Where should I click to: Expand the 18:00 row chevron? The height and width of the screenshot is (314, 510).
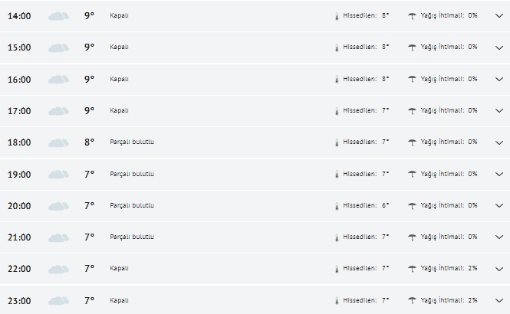pos(498,142)
